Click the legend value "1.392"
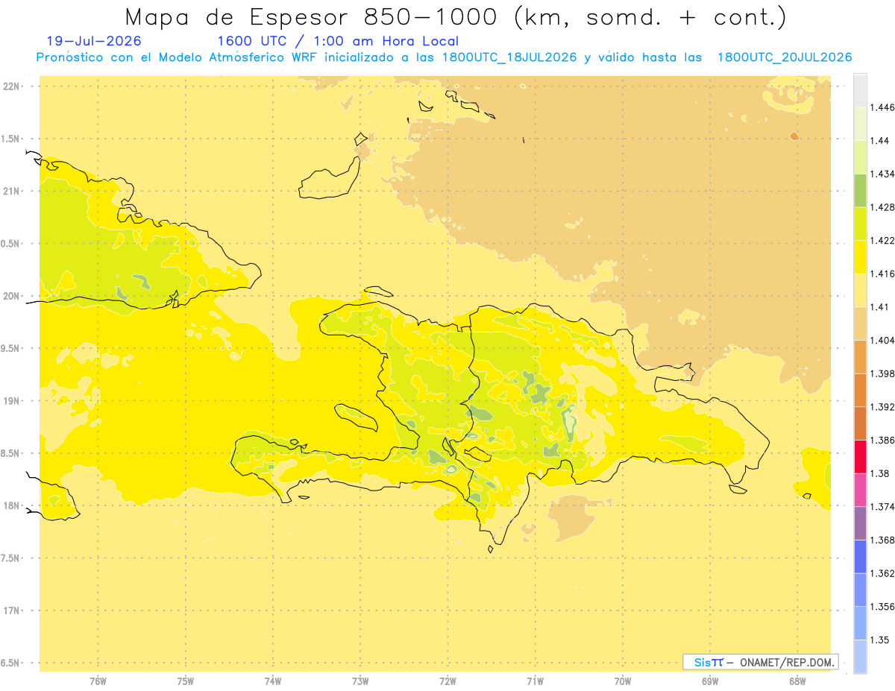 point(882,407)
